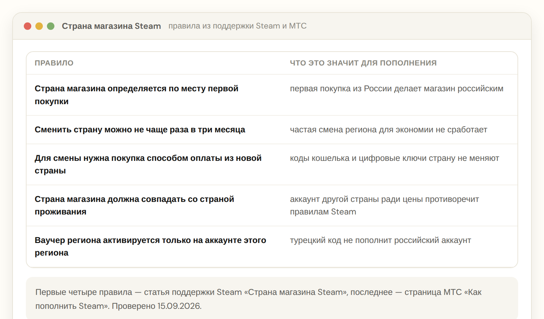Click the green maximize dot in title bar
This screenshot has height=319, width=544.
coord(51,26)
